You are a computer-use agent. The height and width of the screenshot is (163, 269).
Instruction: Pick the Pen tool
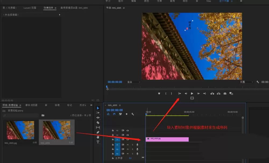98,132
